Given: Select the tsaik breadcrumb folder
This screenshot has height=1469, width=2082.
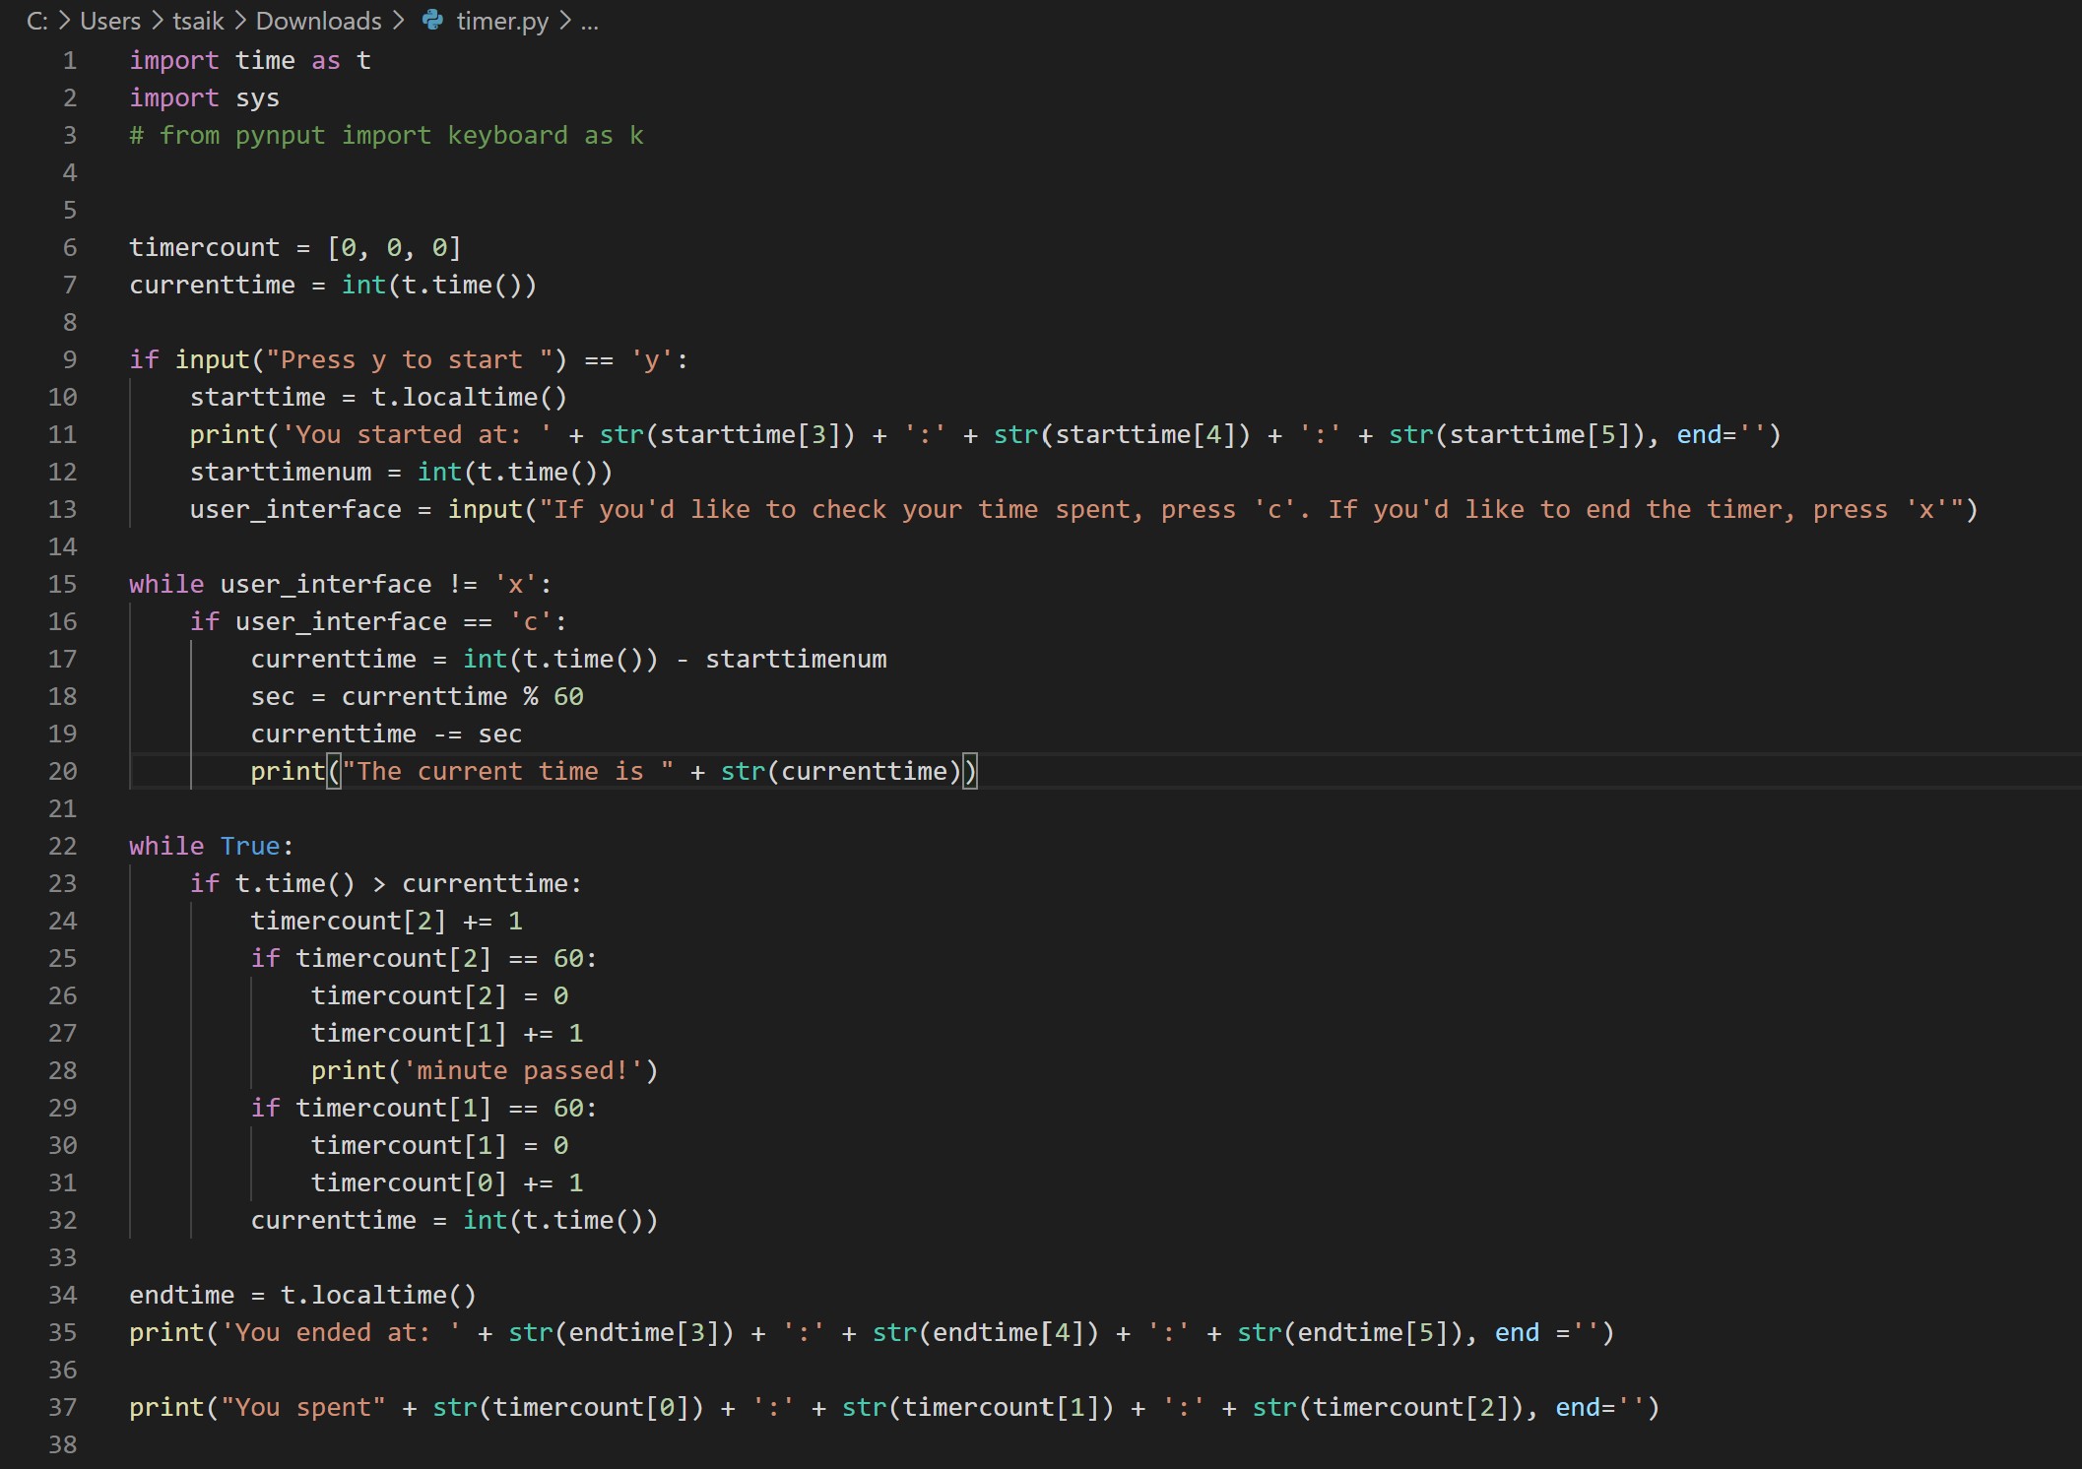Looking at the screenshot, I should [x=198, y=21].
